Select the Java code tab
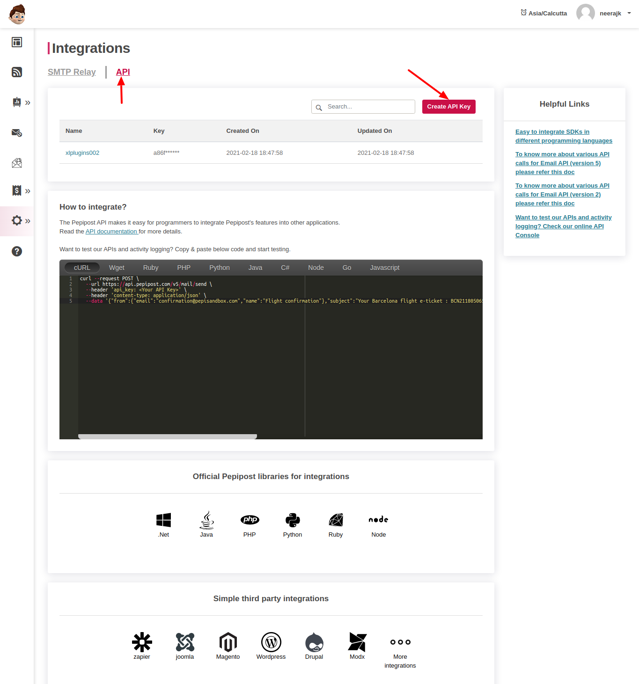This screenshot has height=684, width=639. [x=255, y=268]
